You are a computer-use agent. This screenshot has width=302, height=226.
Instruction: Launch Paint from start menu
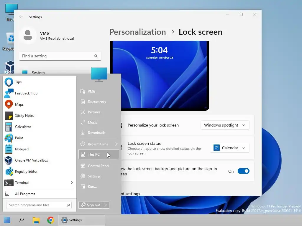39,138
